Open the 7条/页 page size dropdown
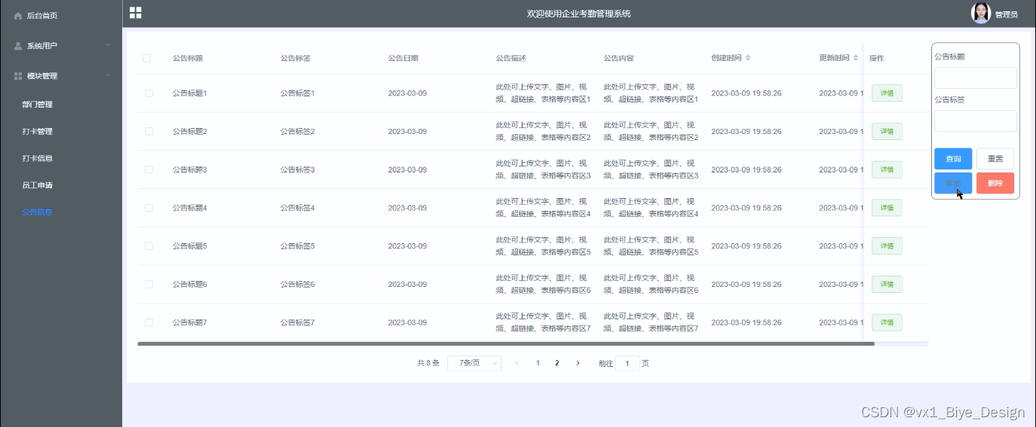Viewport: 1036px width, 427px height. tap(474, 363)
